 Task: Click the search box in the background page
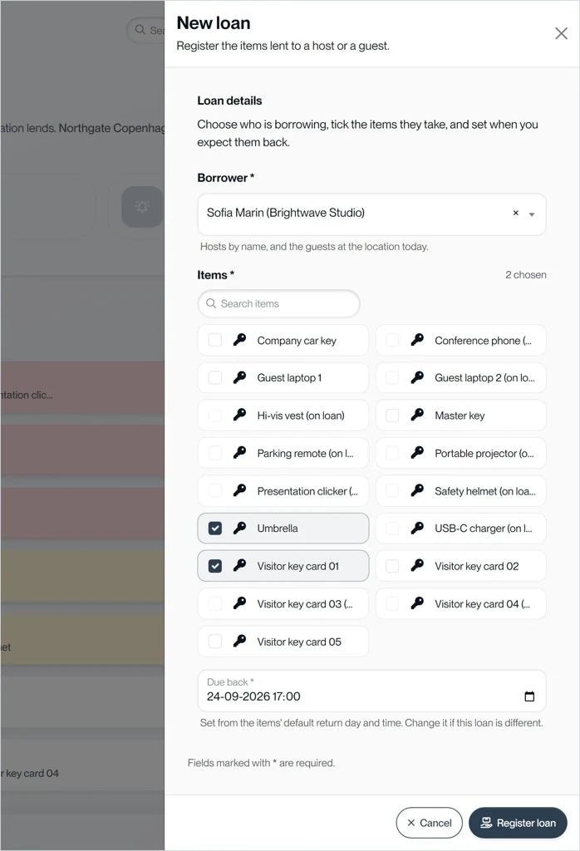coord(146,30)
